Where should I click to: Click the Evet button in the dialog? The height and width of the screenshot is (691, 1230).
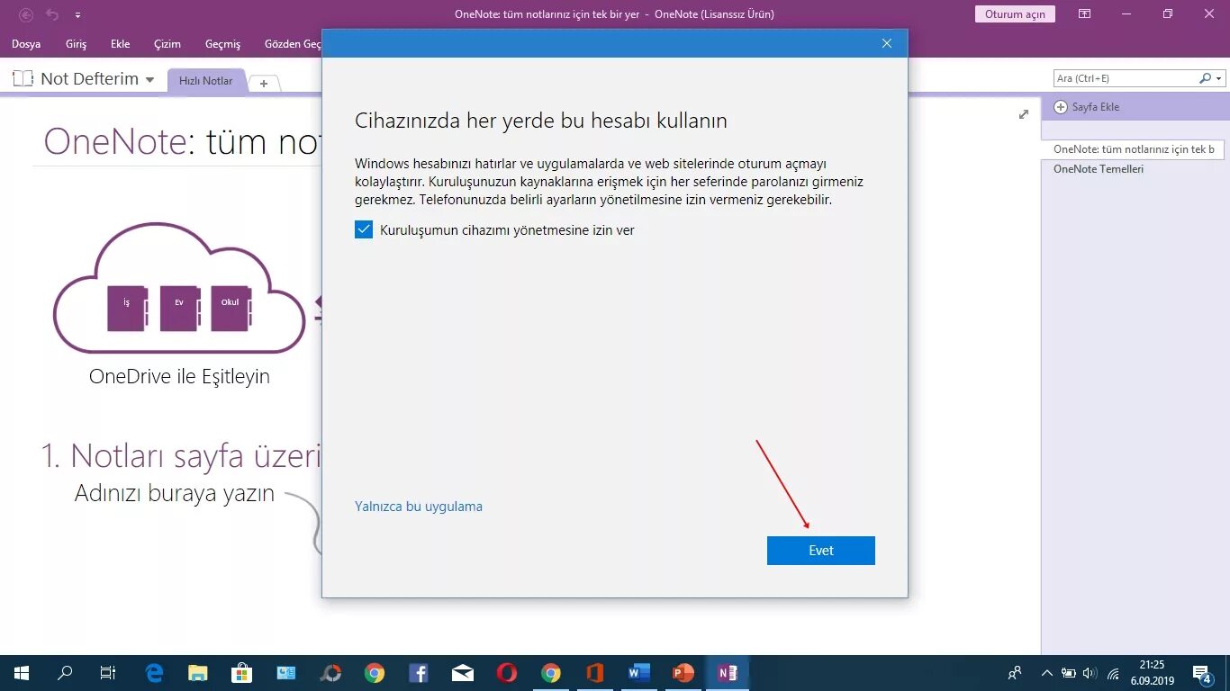(x=820, y=551)
